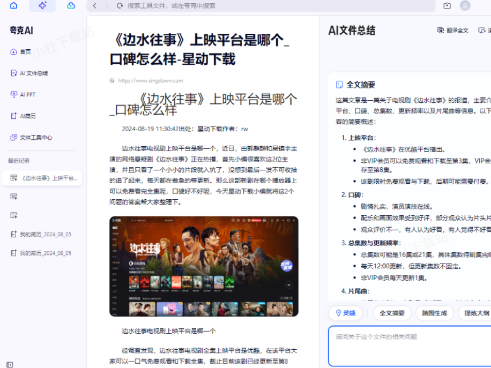Open 文件工具中心 in the sidebar
Viewport: 491px width, 368px height.
pos(31,137)
